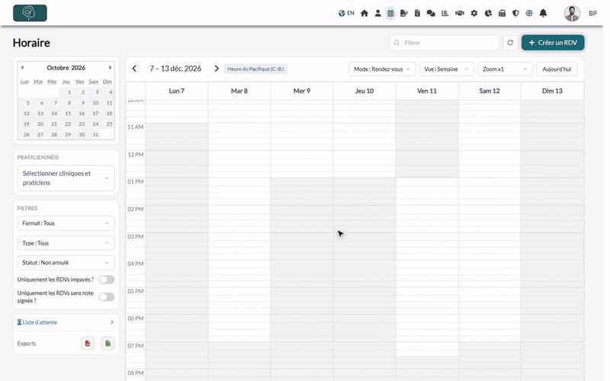Open the blue web globe icon
This screenshot has height=381, width=610.
click(x=529, y=13)
